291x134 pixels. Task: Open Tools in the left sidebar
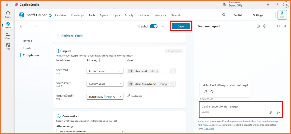8,46
